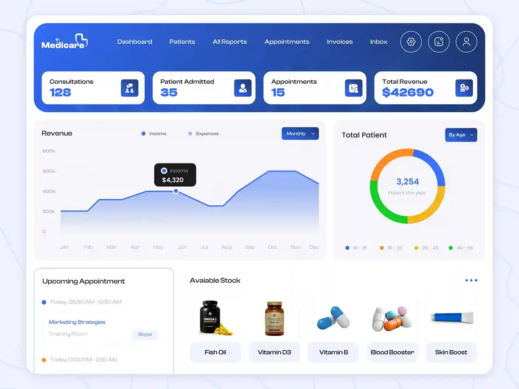Go to the Dashboard tab
Image resolution: width=519 pixels, height=389 pixels.
pos(135,42)
